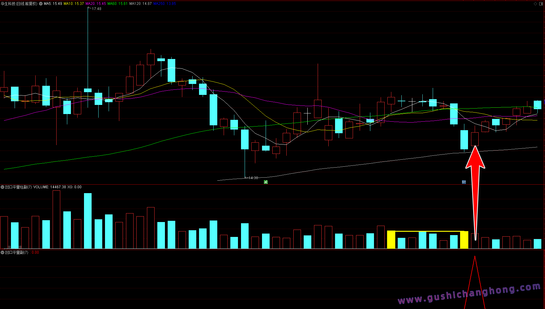Click the green 减 marker icon

point(266,182)
